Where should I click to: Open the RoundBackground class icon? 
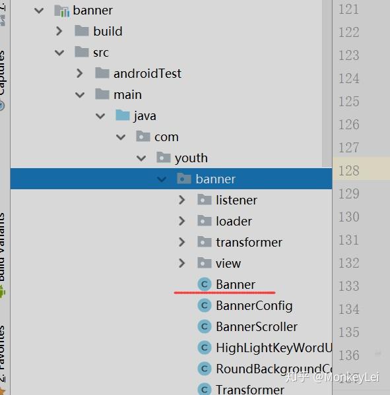pyautogui.click(x=205, y=369)
